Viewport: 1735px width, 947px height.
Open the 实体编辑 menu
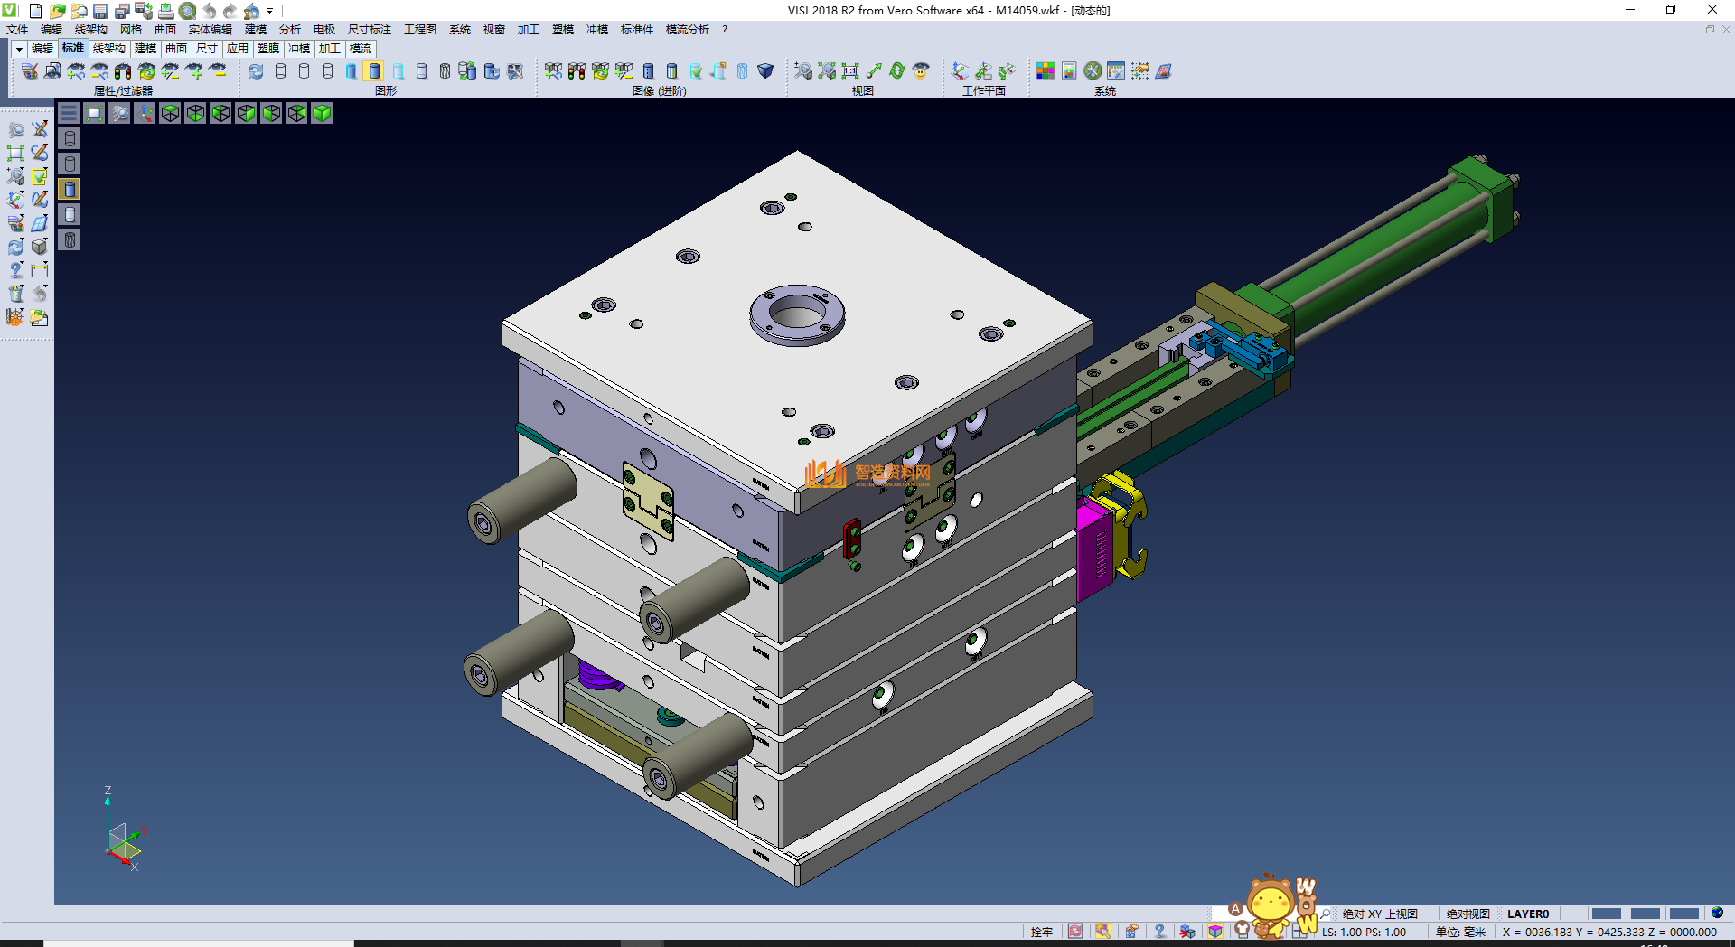tap(210, 30)
